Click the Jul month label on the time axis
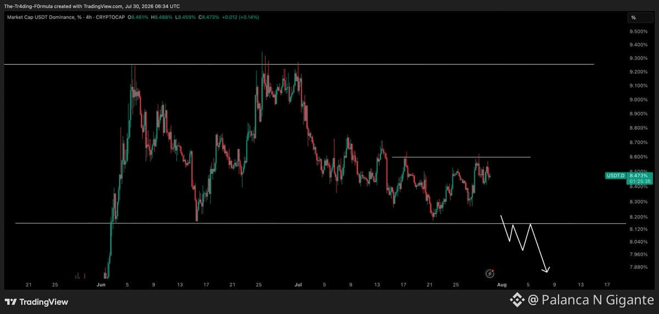The width and height of the screenshot is (659, 314). click(298, 285)
